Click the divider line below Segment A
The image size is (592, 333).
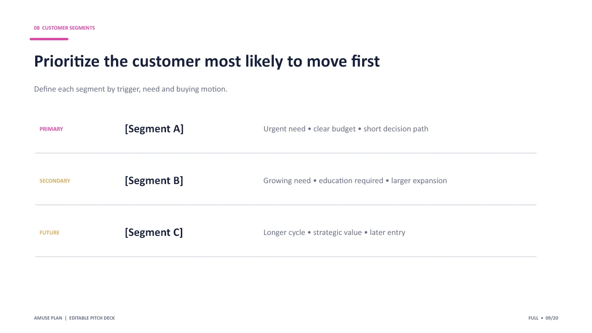(286, 153)
